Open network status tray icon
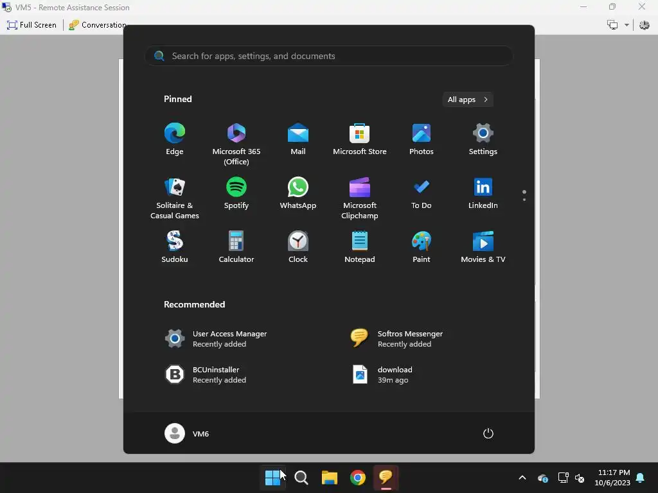The width and height of the screenshot is (658, 493). click(563, 478)
